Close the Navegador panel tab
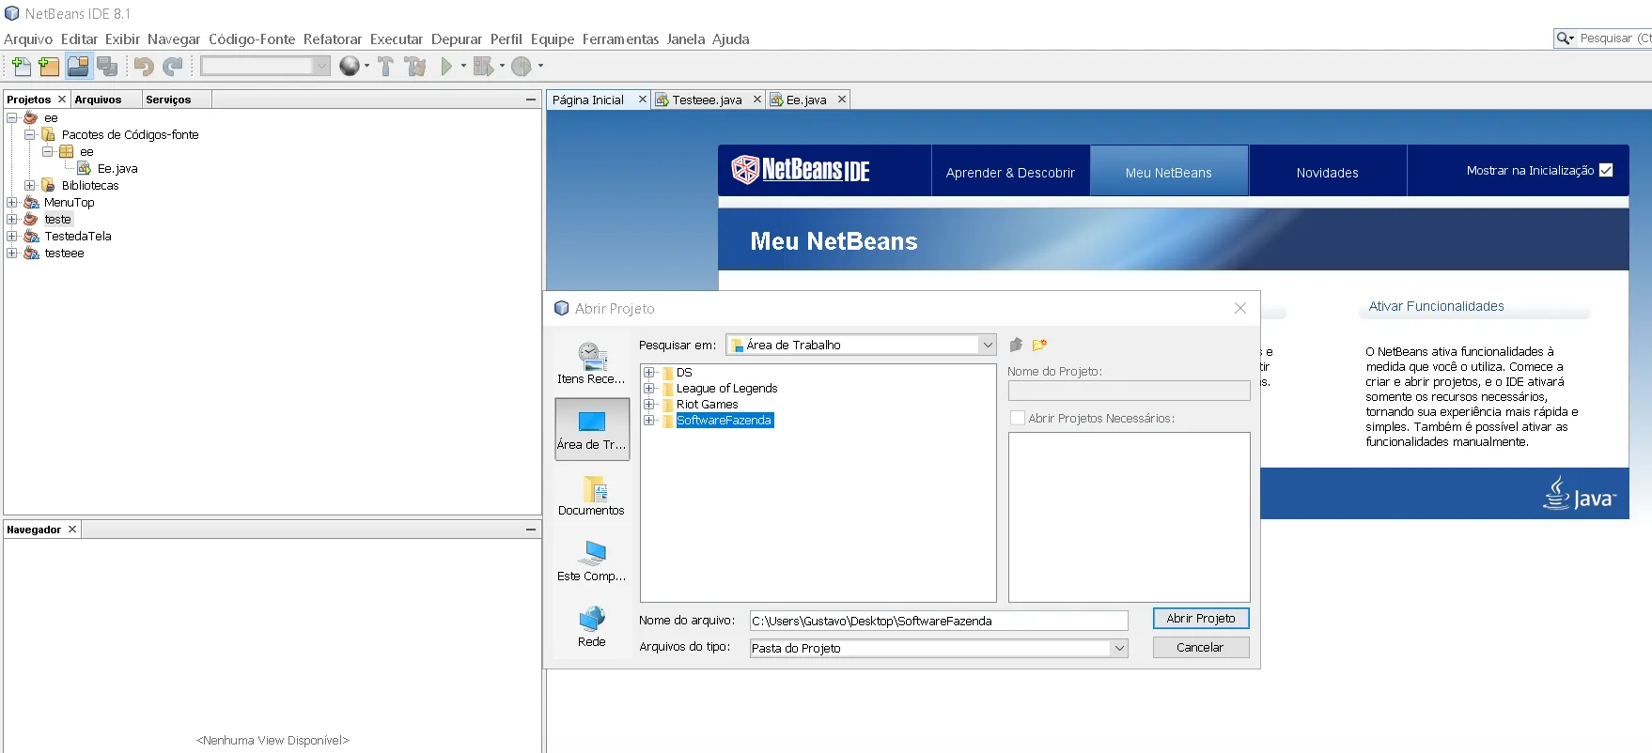 coord(72,530)
